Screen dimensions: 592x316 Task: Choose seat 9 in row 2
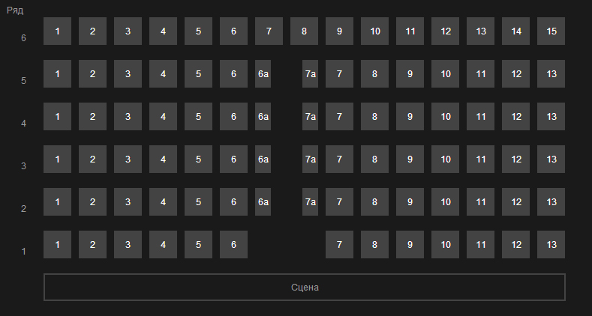(x=410, y=202)
